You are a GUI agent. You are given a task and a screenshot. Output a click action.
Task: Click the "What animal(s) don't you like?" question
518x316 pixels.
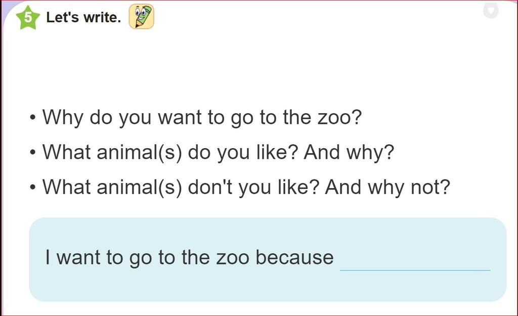[181, 187]
